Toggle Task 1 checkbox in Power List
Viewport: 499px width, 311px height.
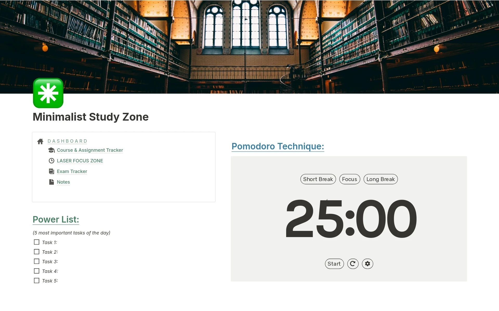coord(37,242)
